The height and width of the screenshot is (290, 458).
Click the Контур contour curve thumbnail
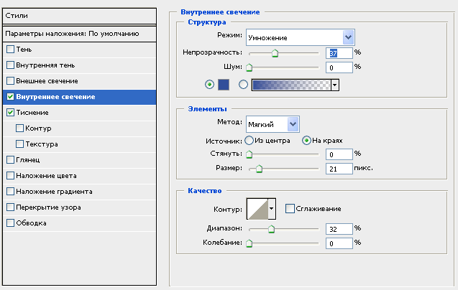[257, 209]
